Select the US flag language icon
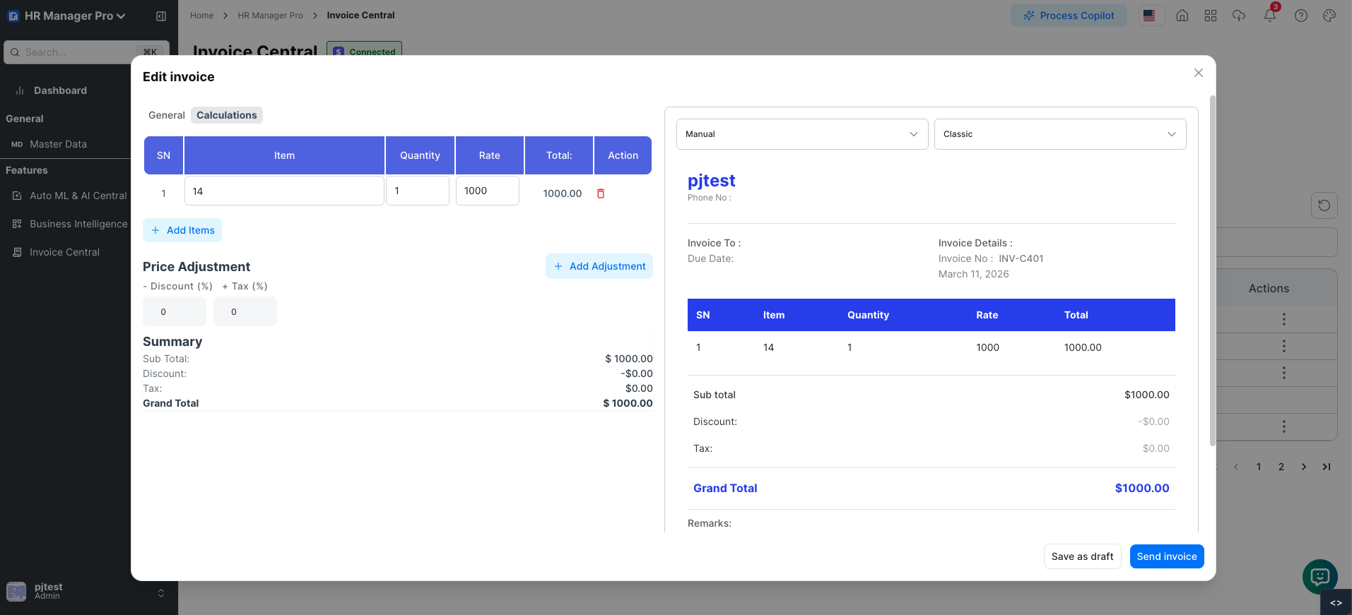 coord(1149,16)
